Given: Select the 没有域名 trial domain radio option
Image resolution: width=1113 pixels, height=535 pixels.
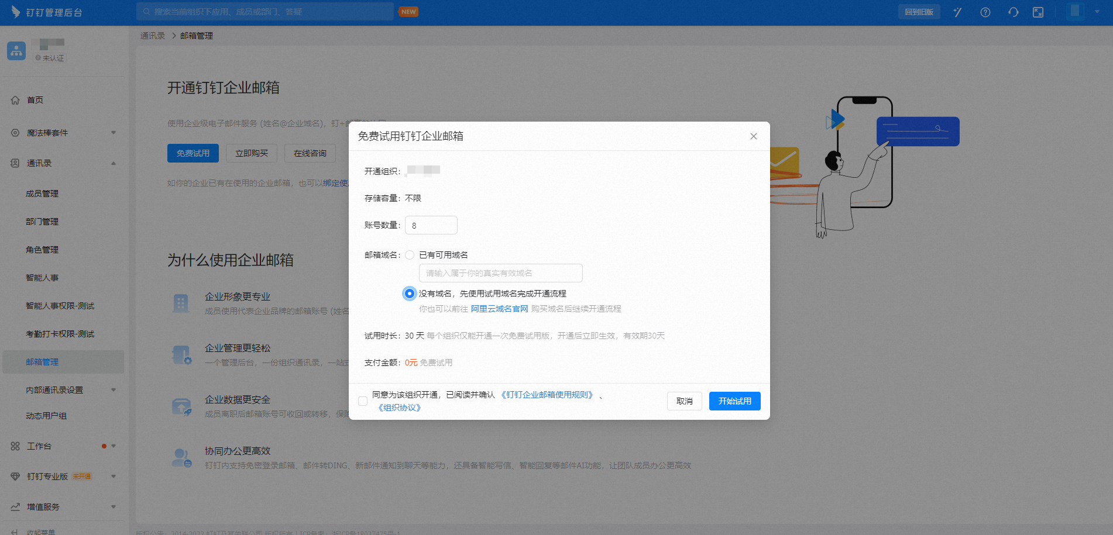Looking at the screenshot, I should [x=410, y=294].
